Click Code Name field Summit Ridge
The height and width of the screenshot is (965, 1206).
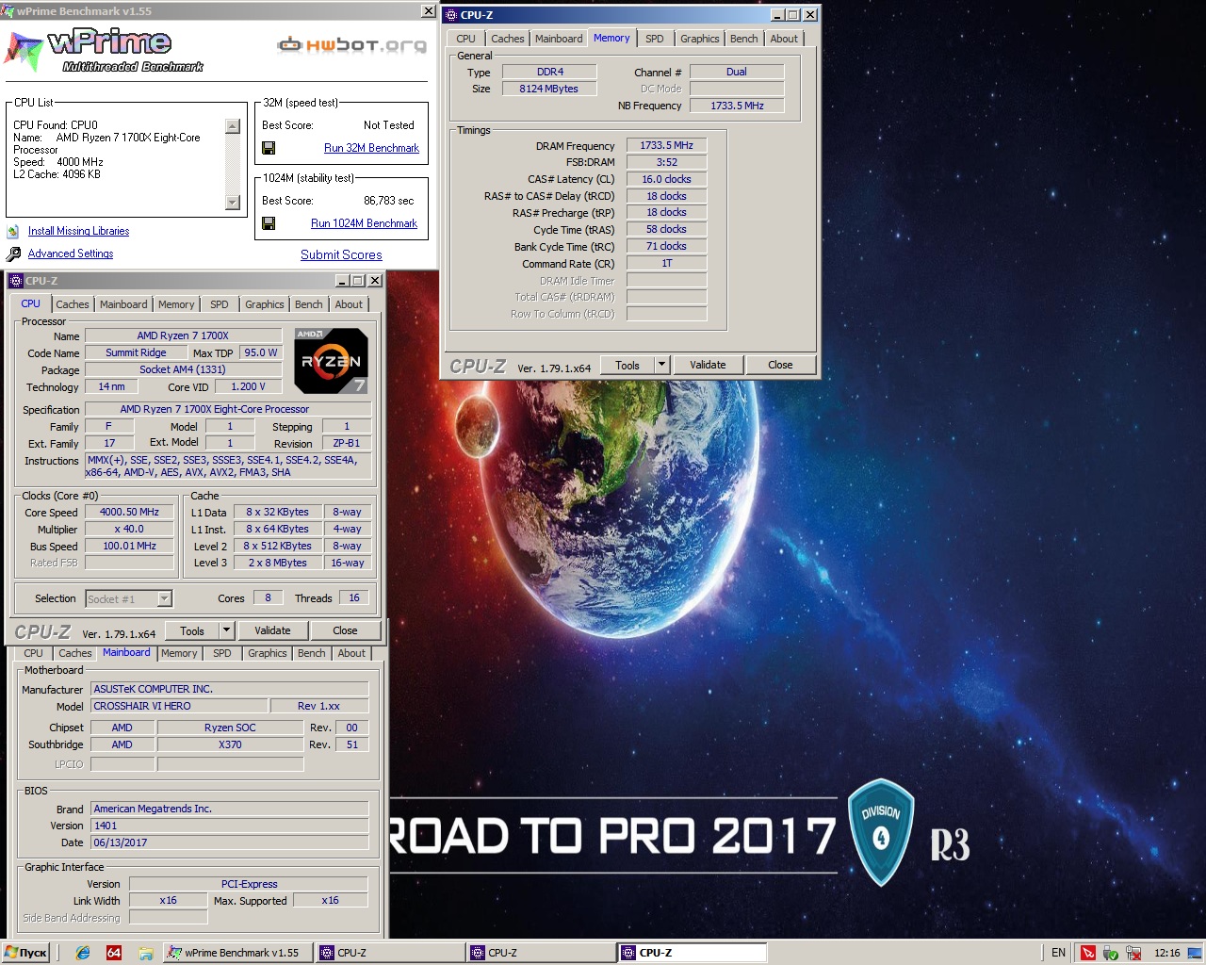(x=136, y=352)
